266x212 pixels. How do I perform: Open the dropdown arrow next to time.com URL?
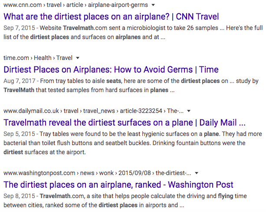(x=78, y=58)
